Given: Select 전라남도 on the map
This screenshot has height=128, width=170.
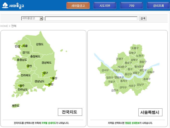Looking at the screenshot, I should click(x=23, y=90).
